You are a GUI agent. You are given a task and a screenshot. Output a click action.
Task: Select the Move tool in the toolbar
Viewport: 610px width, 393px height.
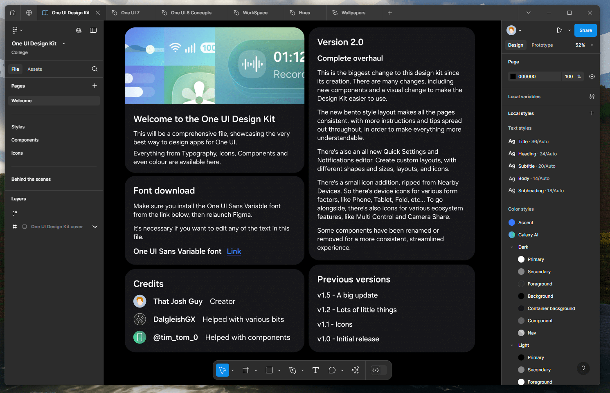click(x=223, y=370)
